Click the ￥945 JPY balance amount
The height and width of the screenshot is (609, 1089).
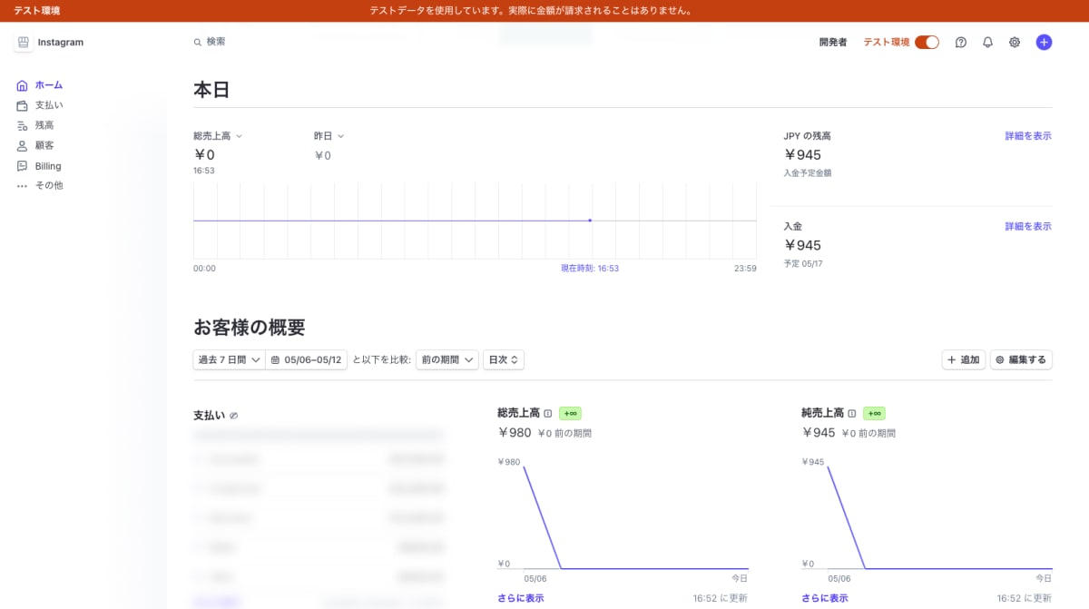802,155
